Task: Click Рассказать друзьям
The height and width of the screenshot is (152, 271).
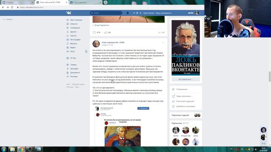Action: click(185, 101)
